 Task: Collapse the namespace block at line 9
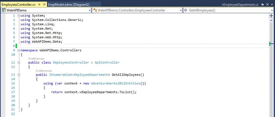pos(19,50)
